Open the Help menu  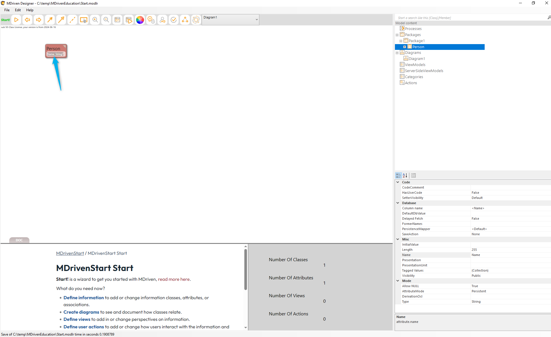point(30,10)
